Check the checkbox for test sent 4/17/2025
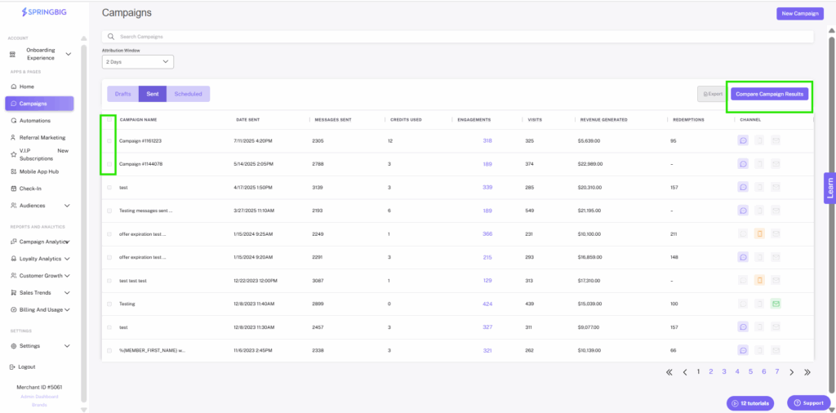Screen dimensions: 836x413 (109, 187)
